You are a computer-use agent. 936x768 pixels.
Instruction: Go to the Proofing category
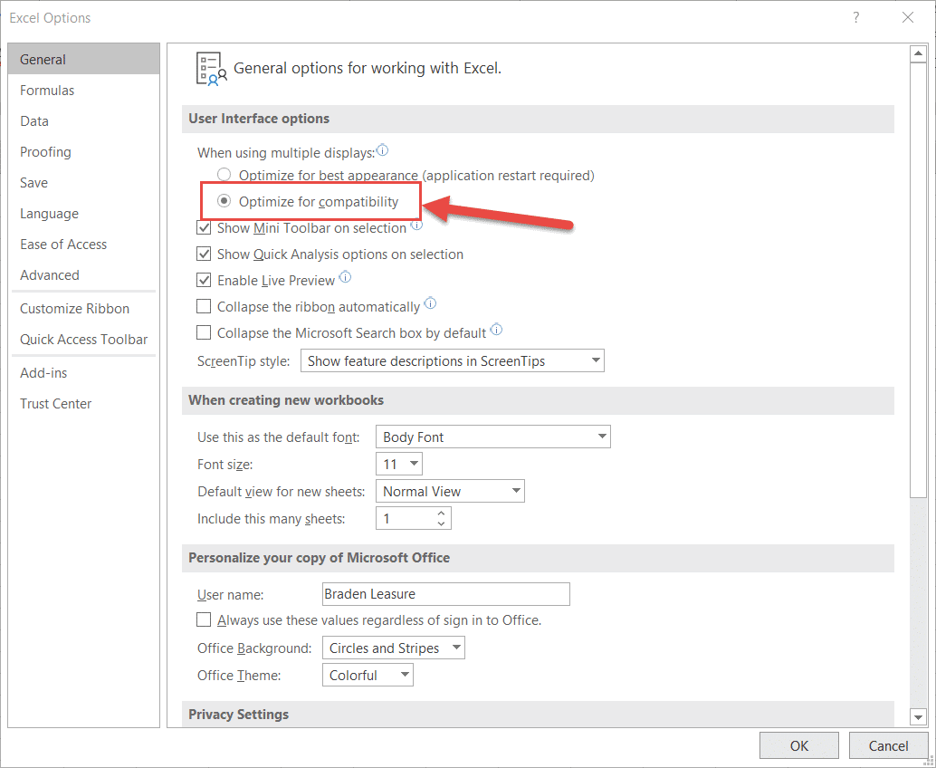point(83,151)
